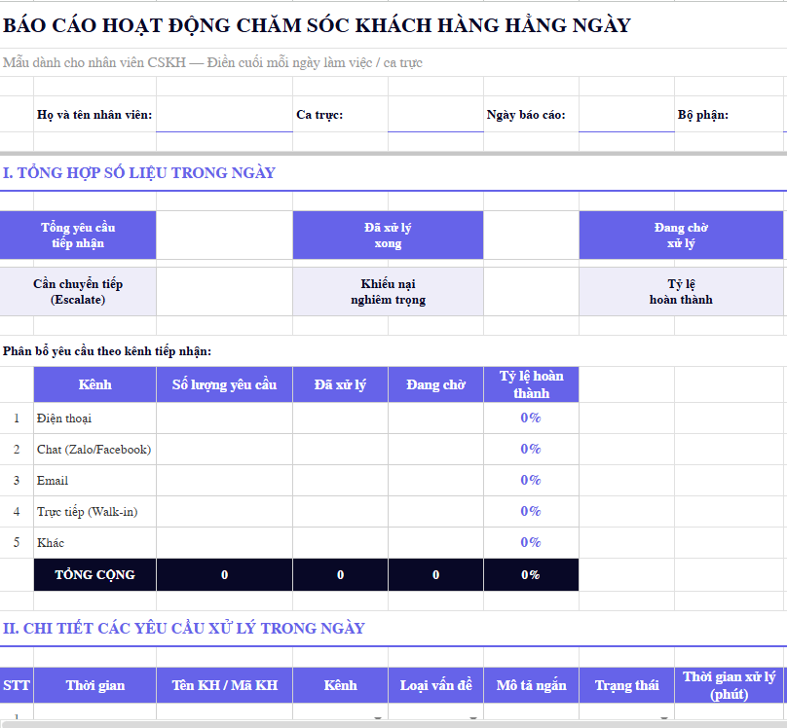Viewport: 787px width, 728px height.
Task: Click the horizontal scrollbar at the bottom
Action: pos(390,724)
